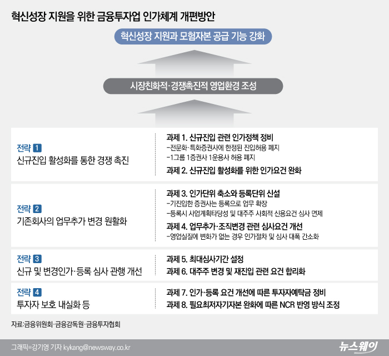Select the text 기존회사의 업무추가 변경 원활화
389x356 pixels.
pyautogui.click(x=72, y=221)
